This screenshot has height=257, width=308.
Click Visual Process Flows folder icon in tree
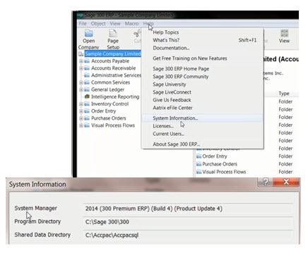pyautogui.click(x=87, y=125)
